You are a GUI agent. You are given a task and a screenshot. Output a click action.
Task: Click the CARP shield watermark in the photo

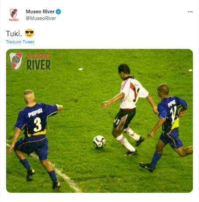coord(16,61)
